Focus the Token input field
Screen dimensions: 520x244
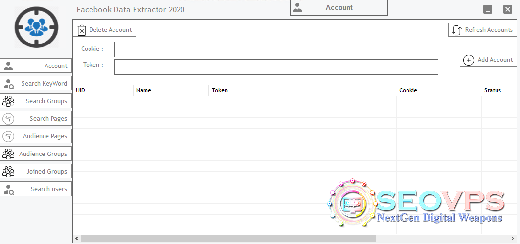(276, 67)
